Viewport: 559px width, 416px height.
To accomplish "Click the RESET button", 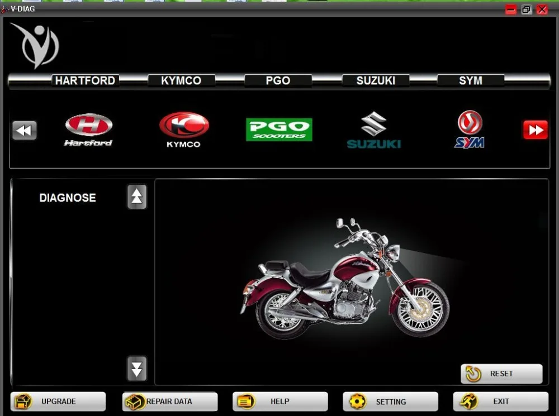I will [501, 374].
